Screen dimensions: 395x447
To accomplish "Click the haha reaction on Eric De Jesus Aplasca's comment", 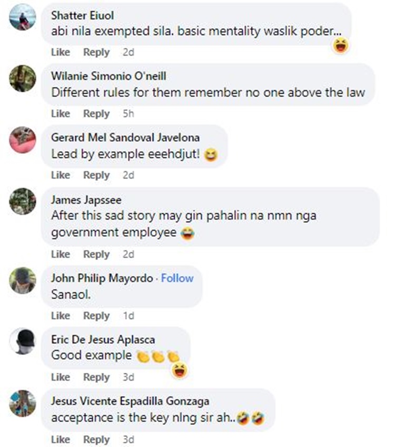I will tap(180, 370).
